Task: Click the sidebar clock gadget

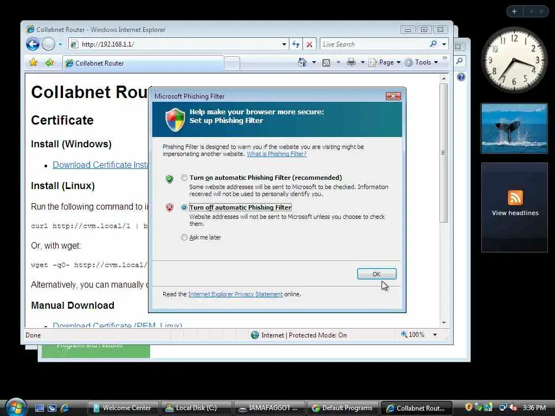Action: click(514, 60)
